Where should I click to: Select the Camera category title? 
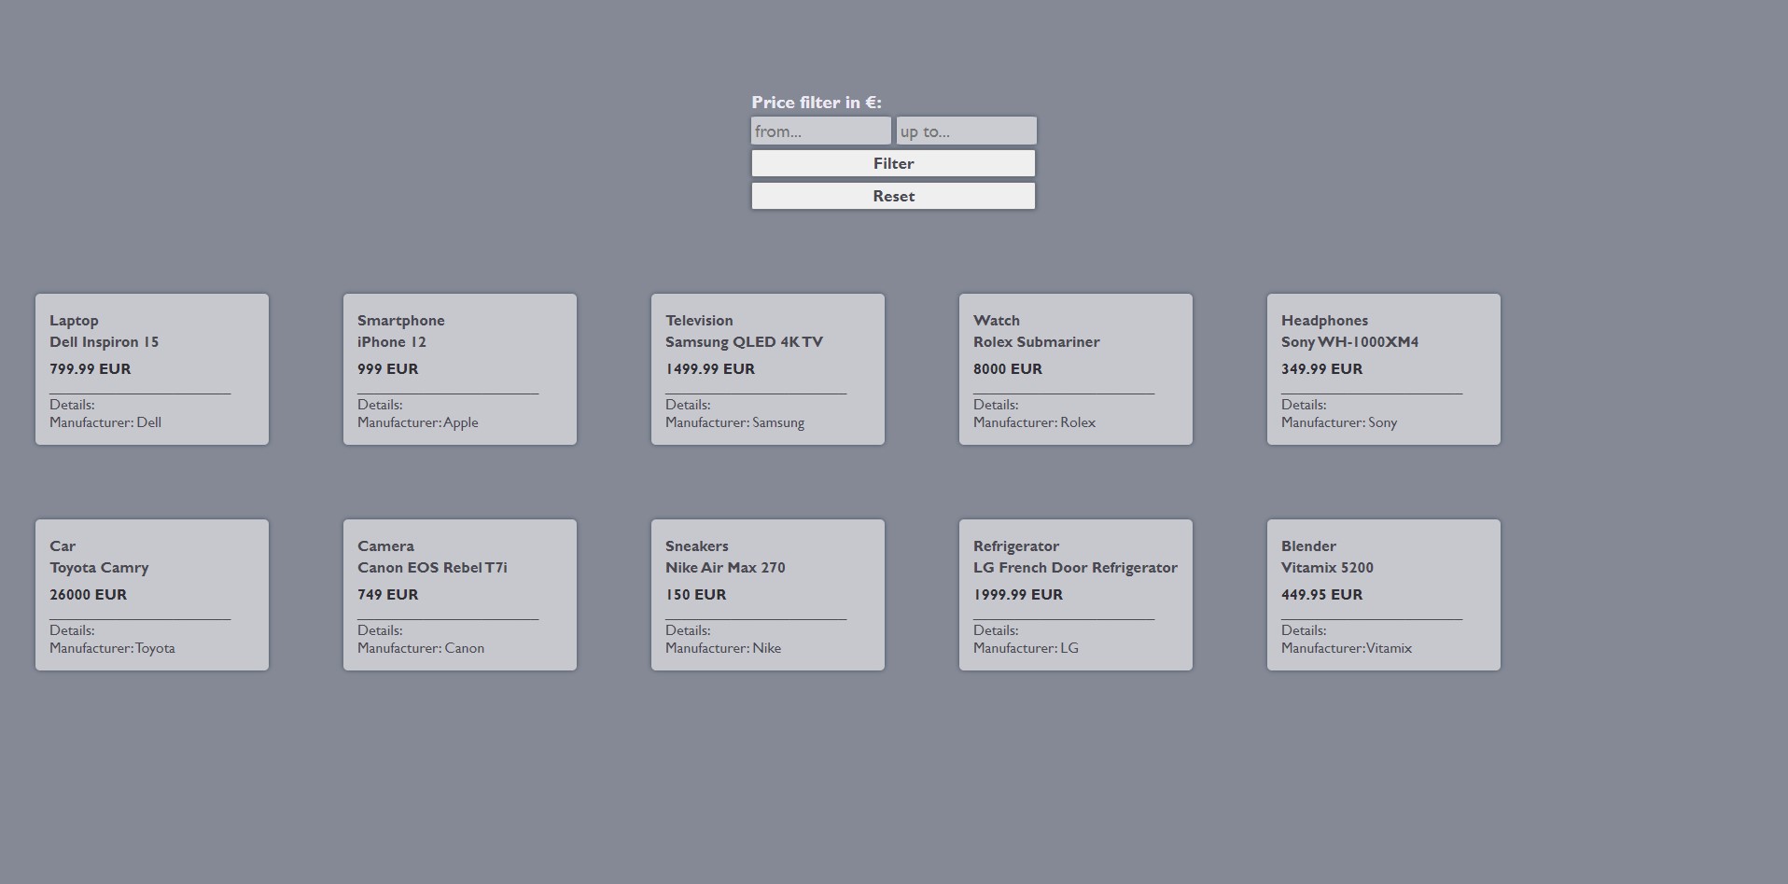coord(385,546)
